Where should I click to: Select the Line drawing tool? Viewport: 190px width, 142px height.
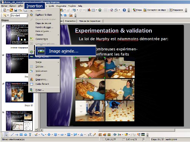[12, 135]
